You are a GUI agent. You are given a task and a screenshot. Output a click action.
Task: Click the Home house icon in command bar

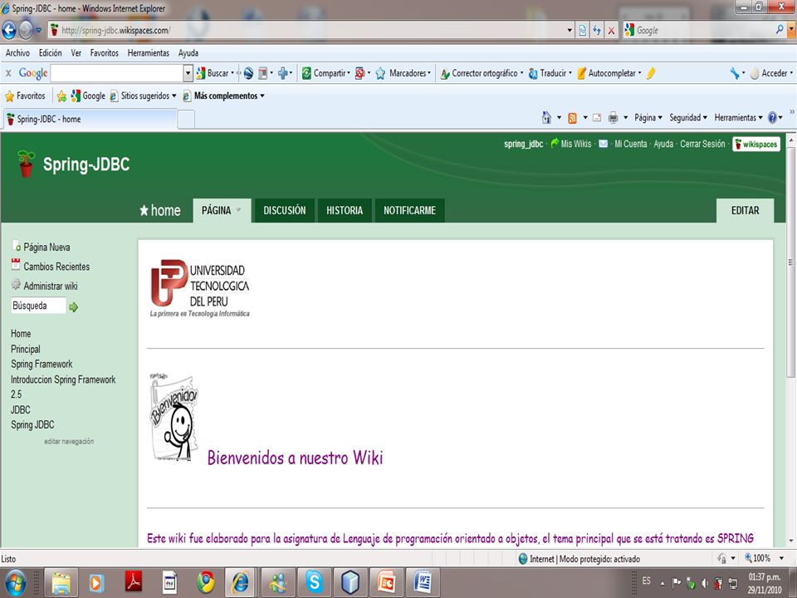pyautogui.click(x=546, y=117)
